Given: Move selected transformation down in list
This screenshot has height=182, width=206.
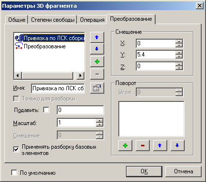Looking at the screenshot, I should 97,49.
